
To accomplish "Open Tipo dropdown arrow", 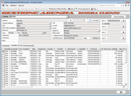I will point(50,26).
